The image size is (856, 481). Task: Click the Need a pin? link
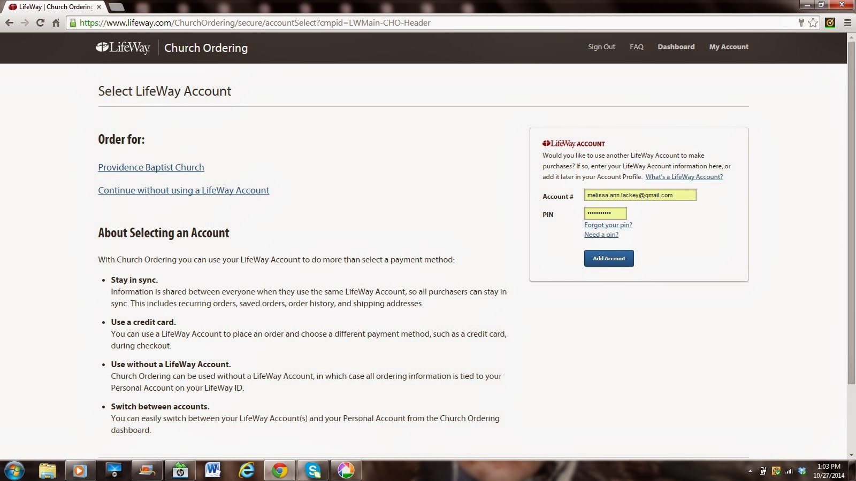(601, 235)
